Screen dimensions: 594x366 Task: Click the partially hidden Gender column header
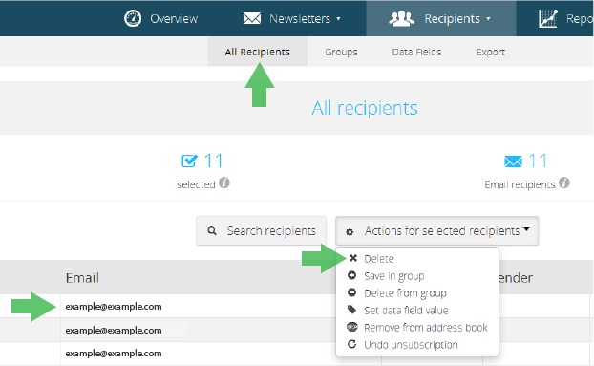click(x=516, y=278)
